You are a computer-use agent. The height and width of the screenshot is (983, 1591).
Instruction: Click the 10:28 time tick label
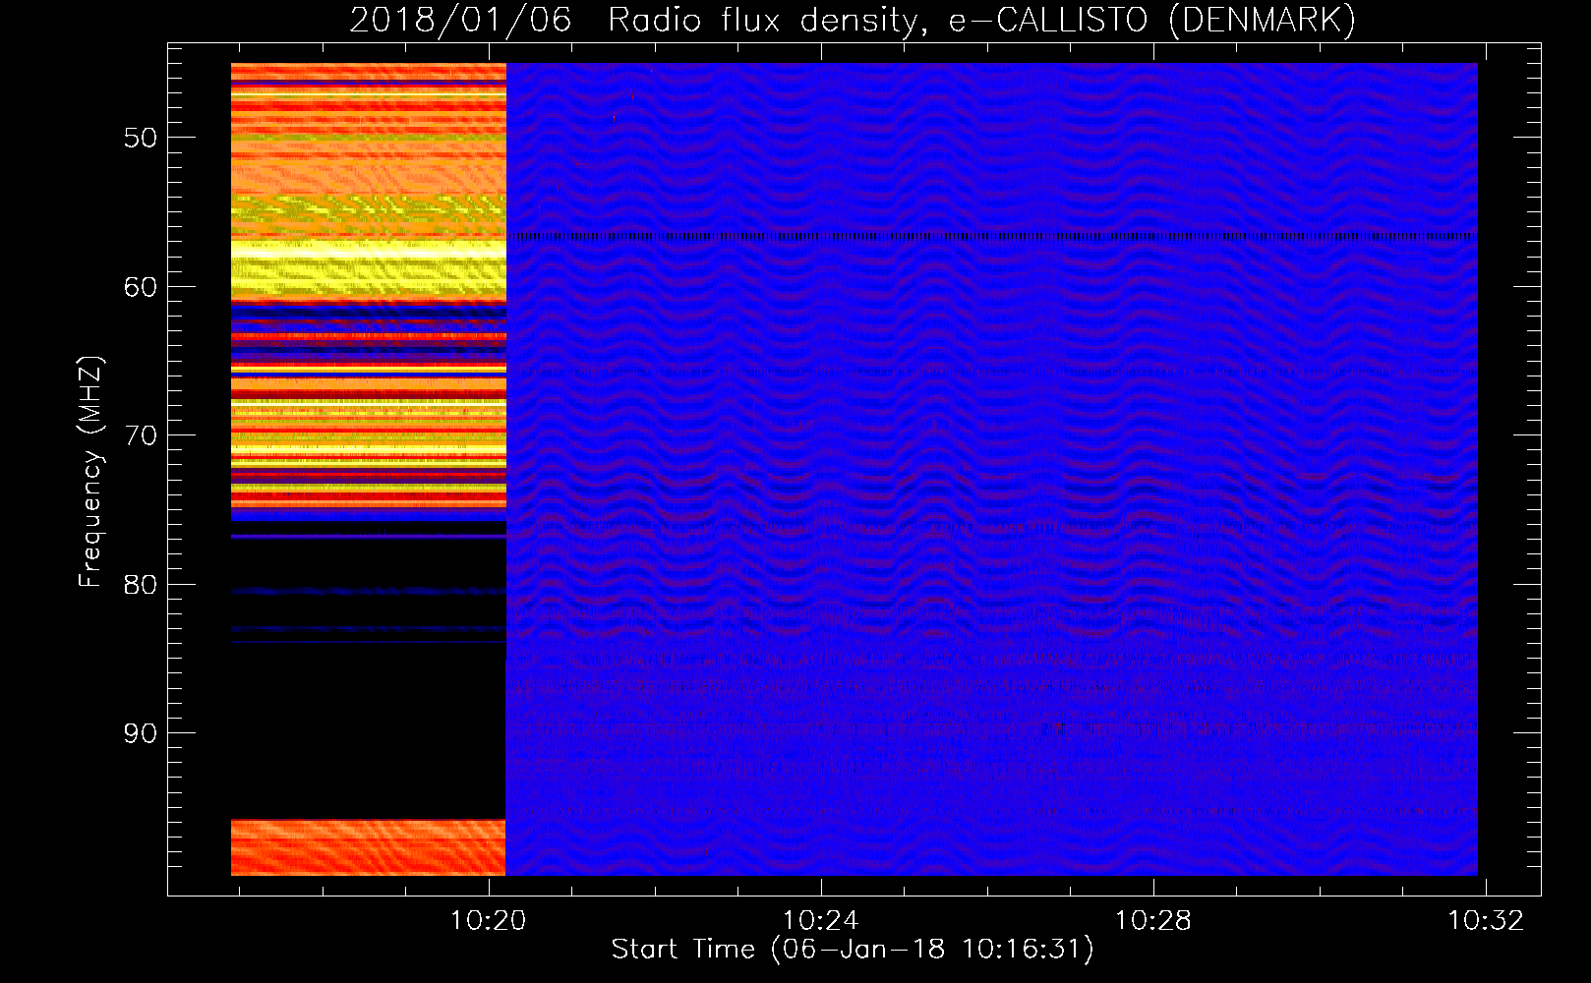click(x=1152, y=921)
